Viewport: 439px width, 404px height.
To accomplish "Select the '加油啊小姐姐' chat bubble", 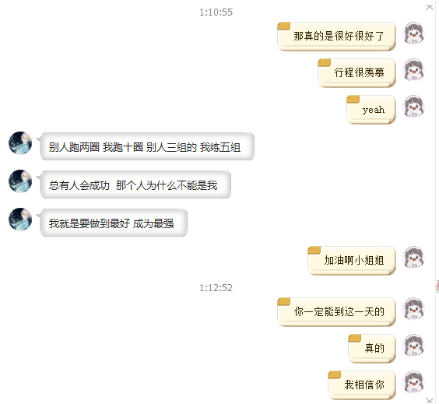I will [x=352, y=261].
